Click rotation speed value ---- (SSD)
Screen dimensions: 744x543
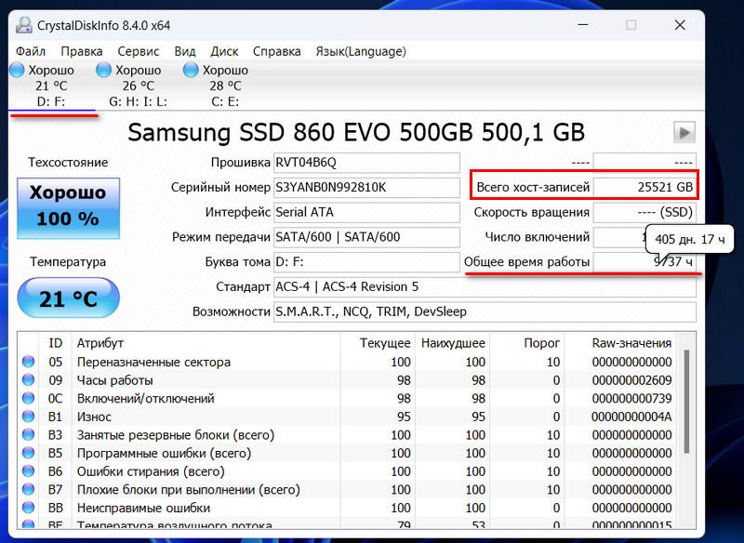[x=644, y=212]
